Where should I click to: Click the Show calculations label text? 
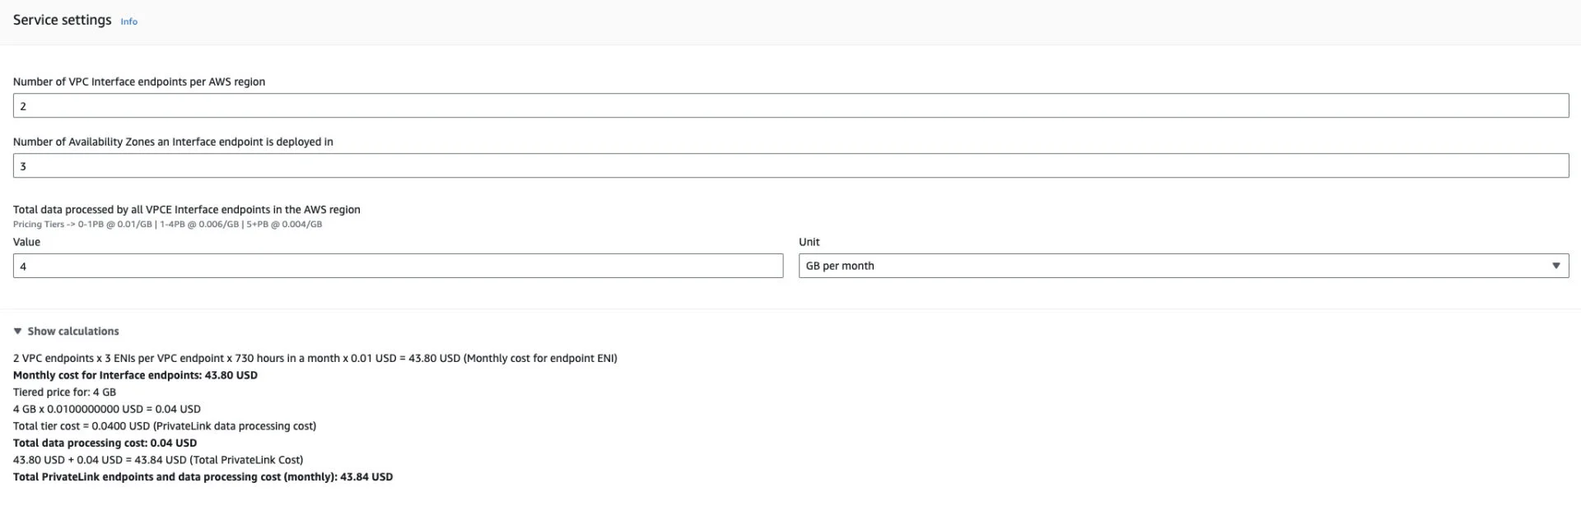pyautogui.click(x=73, y=332)
